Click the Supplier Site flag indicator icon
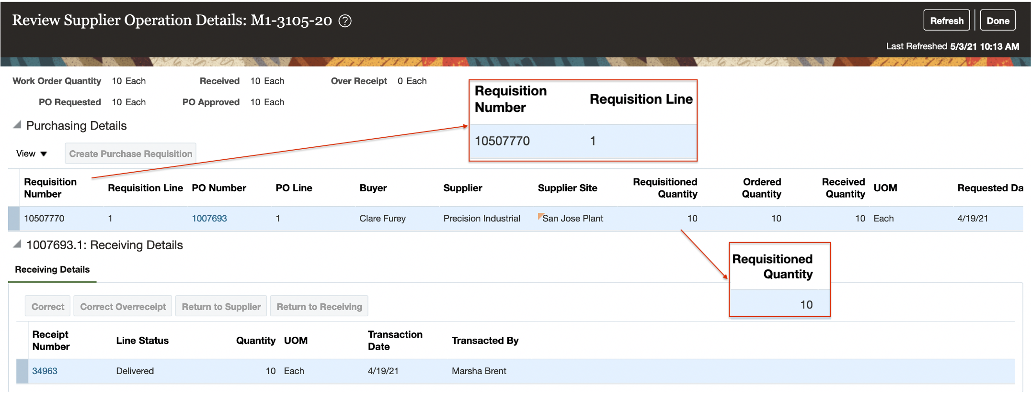 coord(540,216)
